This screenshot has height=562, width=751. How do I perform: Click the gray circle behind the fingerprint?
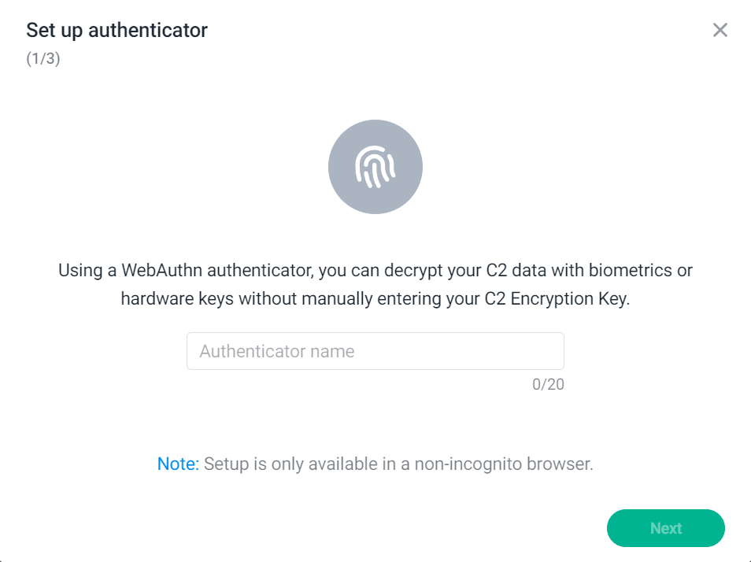tap(375, 167)
